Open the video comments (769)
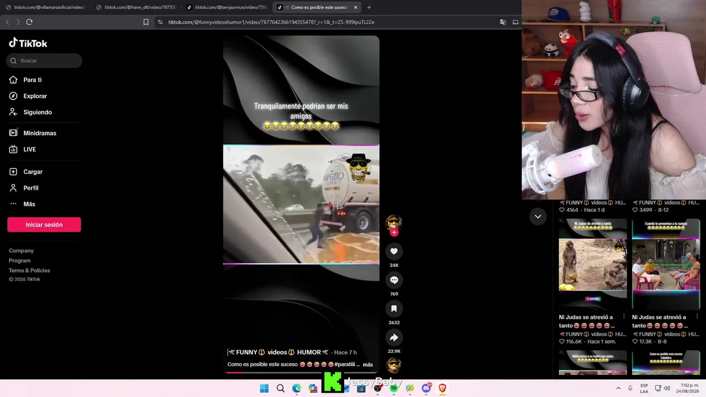 coord(394,280)
